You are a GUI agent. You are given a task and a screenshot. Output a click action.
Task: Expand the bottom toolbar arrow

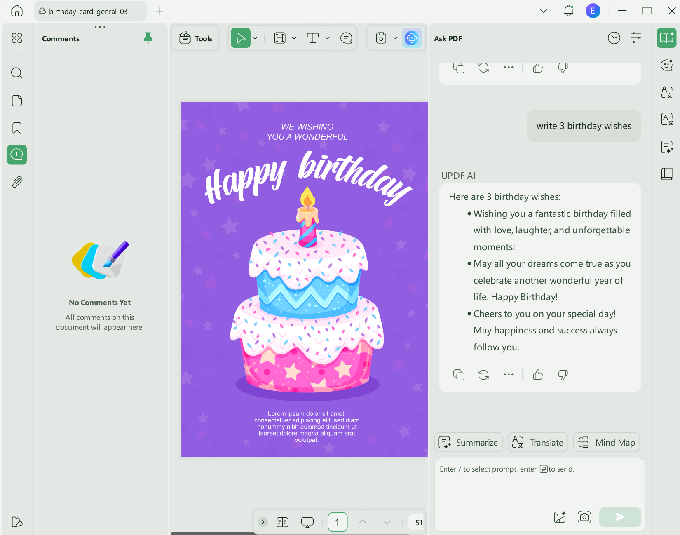(263, 522)
